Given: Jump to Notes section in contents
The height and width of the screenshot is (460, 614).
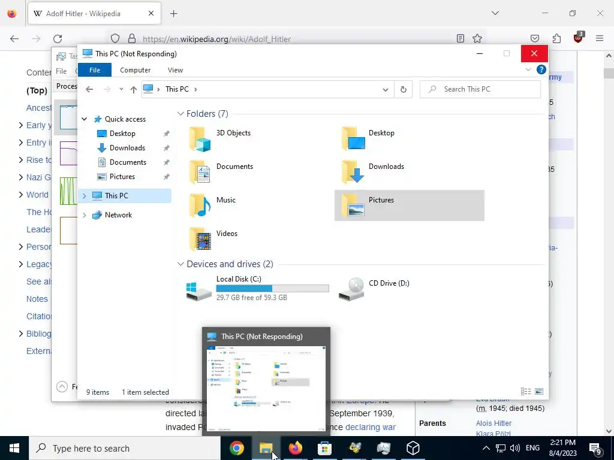Looking at the screenshot, I should click(x=37, y=299).
